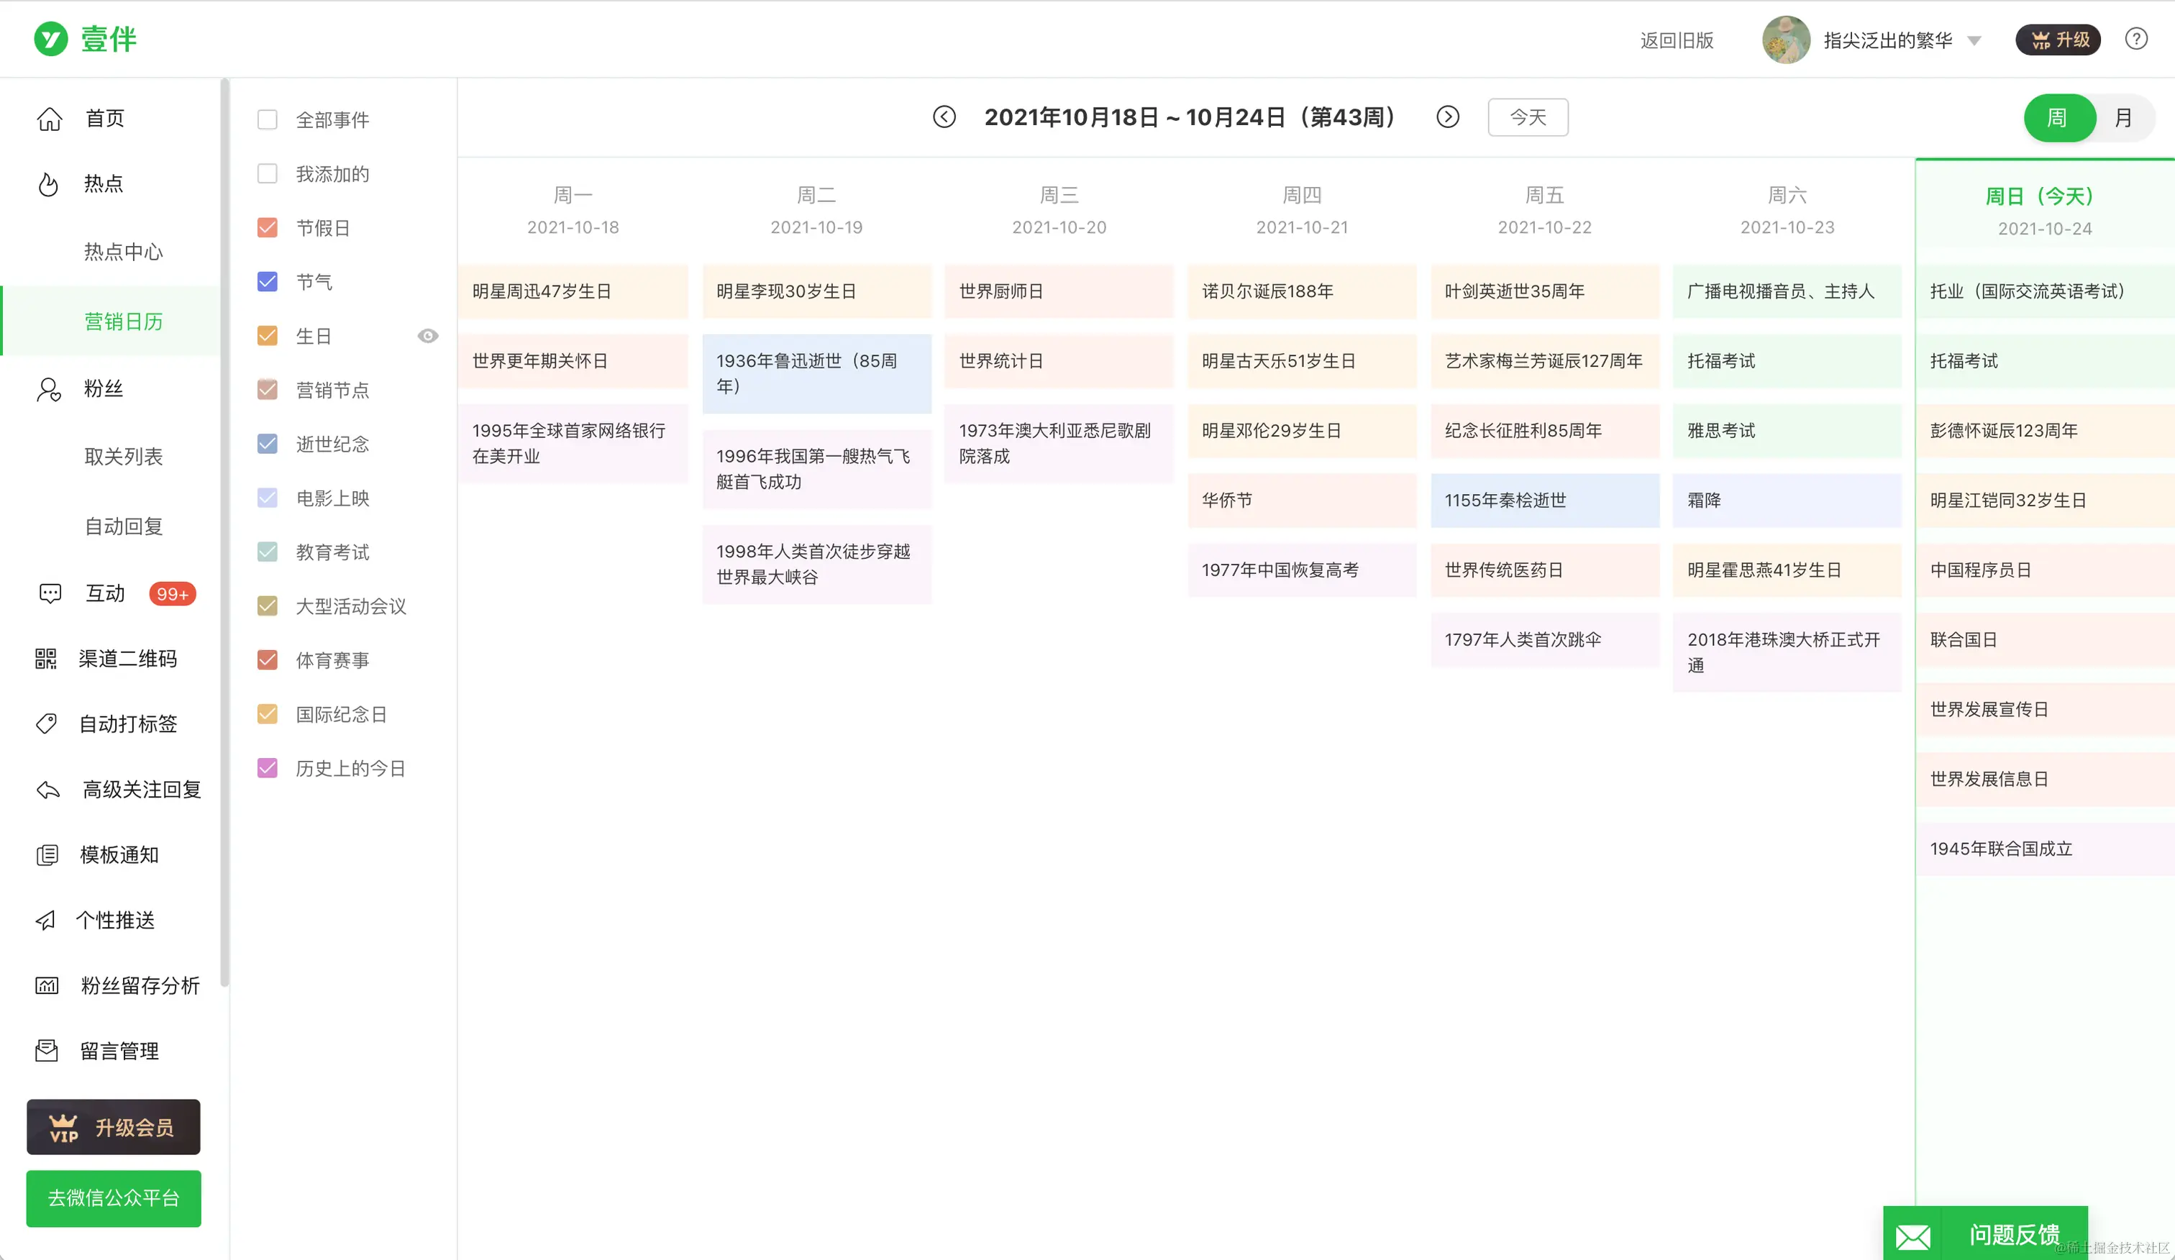Uncheck the 节假日 checkbox
Viewport: 2175px width, 1260px height.
click(x=268, y=228)
